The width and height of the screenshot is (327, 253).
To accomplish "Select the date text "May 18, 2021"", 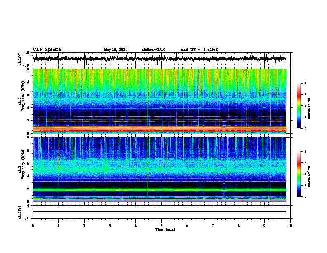I will (x=115, y=50).
